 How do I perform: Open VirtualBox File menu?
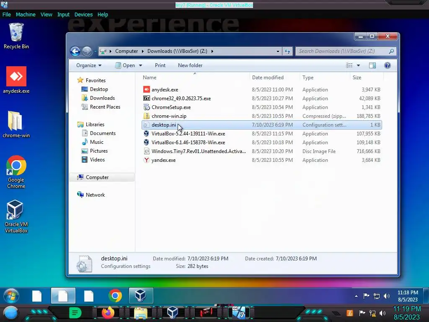click(x=7, y=15)
